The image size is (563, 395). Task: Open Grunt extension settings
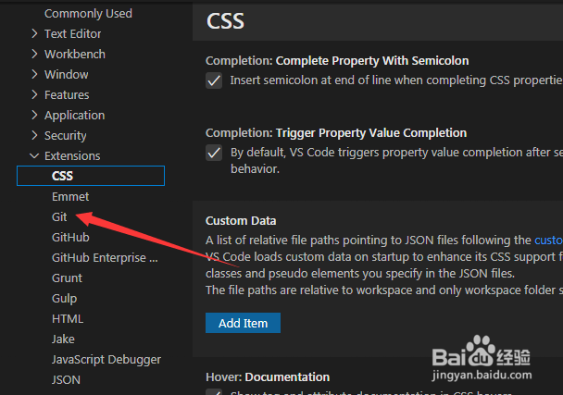pyautogui.click(x=67, y=278)
